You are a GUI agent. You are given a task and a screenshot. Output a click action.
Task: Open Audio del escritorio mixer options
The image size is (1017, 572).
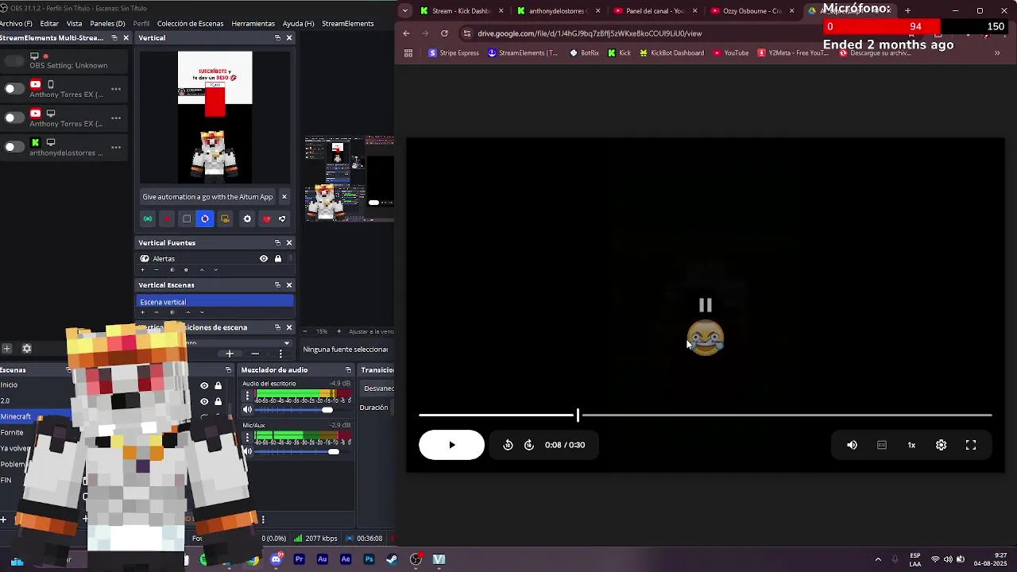(x=247, y=396)
